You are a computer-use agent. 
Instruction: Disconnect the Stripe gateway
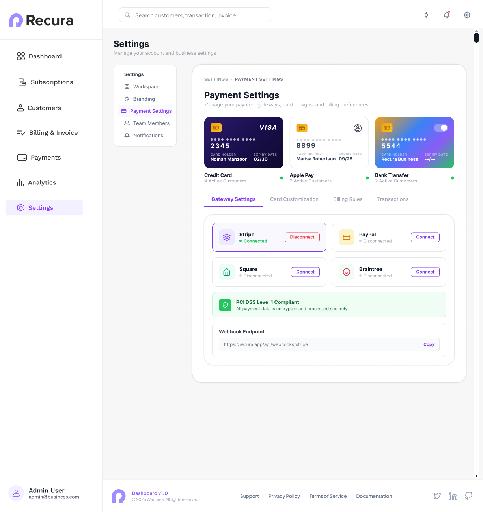pyautogui.click(x=302, y=237)
